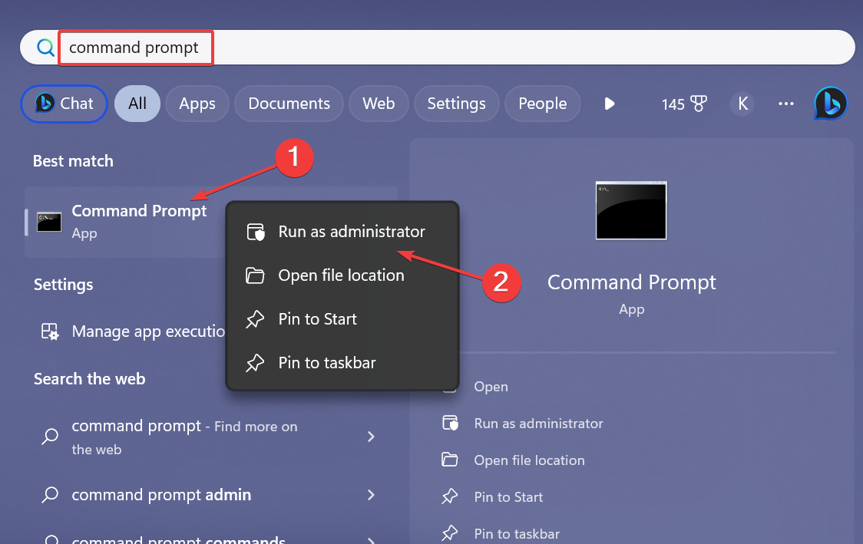The height and width of the screenshot is (544, 863).
Task: Click the 'Best match' section heading
Action: click(x=73, y=161)
